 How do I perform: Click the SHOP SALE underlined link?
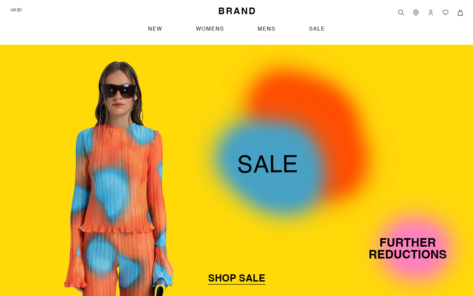(x=236, y=278)
